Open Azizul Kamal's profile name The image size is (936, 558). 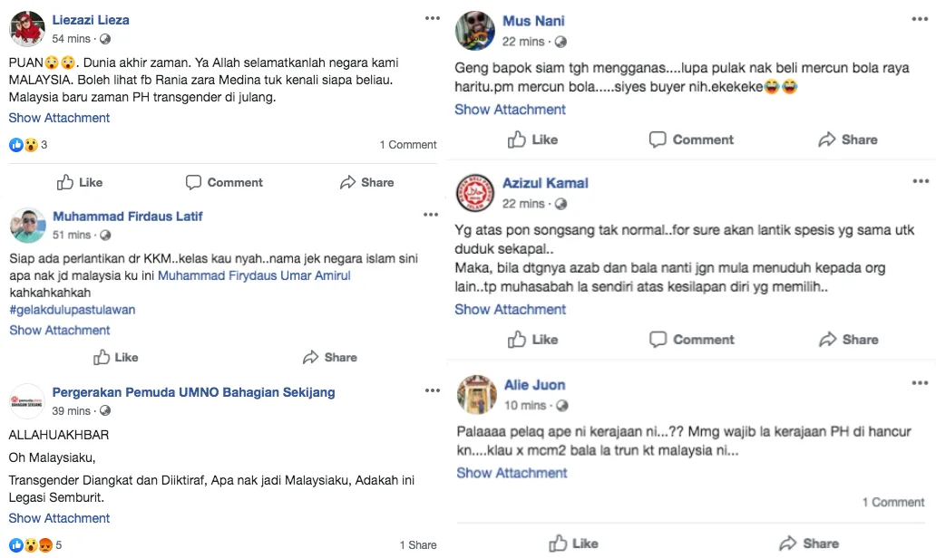545,183
